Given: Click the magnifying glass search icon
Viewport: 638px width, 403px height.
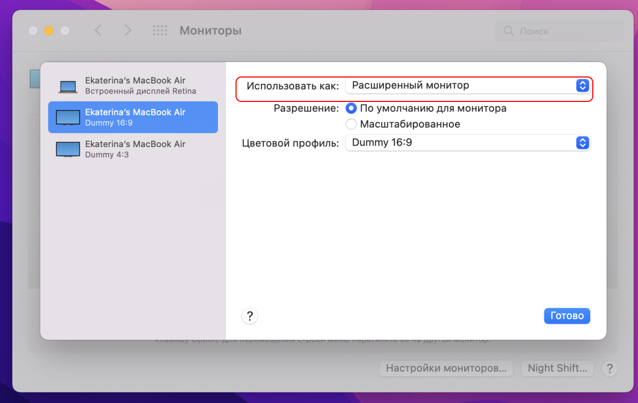Looking at the screenshot, I should (x=509, y=31).
